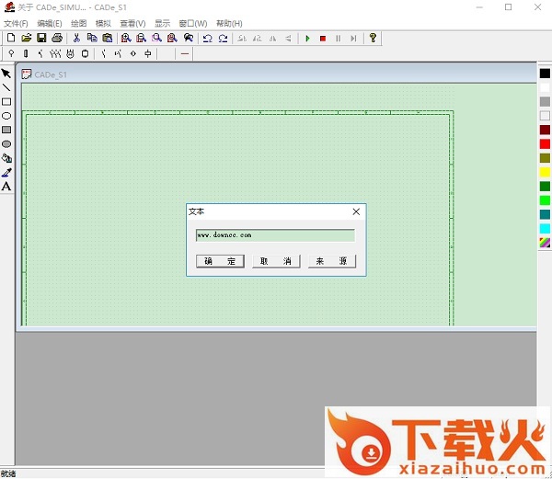Cancel the text dialog with 取消
This screenshot has width=552, height=479.
[276, 261]
